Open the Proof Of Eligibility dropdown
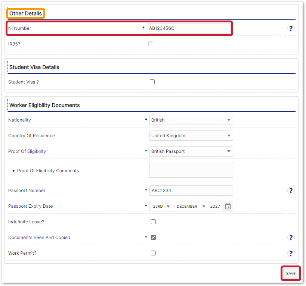The height and width of the screenshot is (286, 306). click(191, 151)
